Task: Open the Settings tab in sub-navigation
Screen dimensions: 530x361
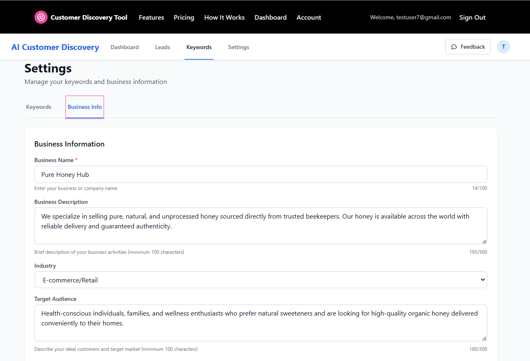Action: coord(238,47)
